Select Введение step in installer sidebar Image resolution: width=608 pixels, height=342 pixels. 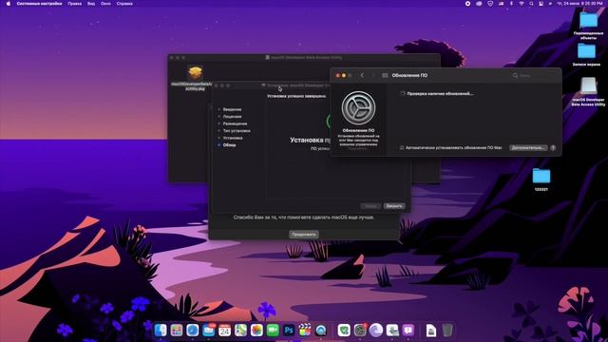click(x=232, y=109)
